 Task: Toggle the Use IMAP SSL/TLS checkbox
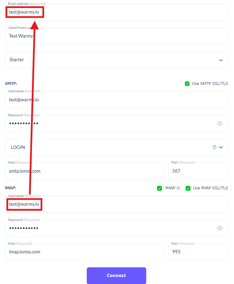188,188
